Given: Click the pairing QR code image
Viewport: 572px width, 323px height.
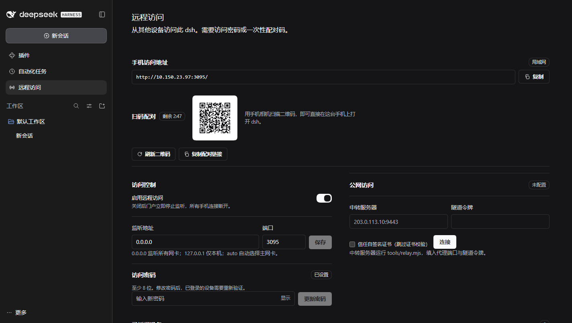Looking at the screenshot, I should point(215,118).
